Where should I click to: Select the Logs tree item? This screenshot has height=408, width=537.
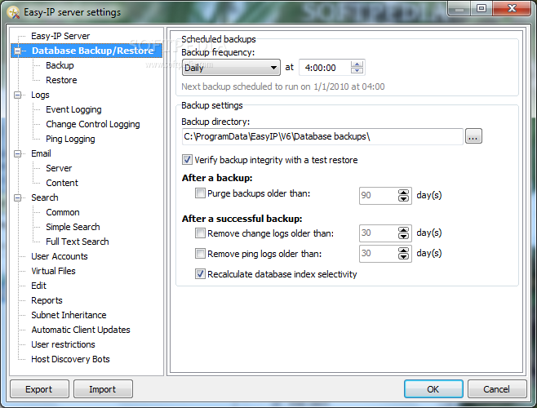click(x=40, y=95)
